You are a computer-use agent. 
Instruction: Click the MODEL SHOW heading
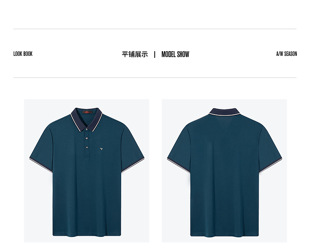click(175, 54)
